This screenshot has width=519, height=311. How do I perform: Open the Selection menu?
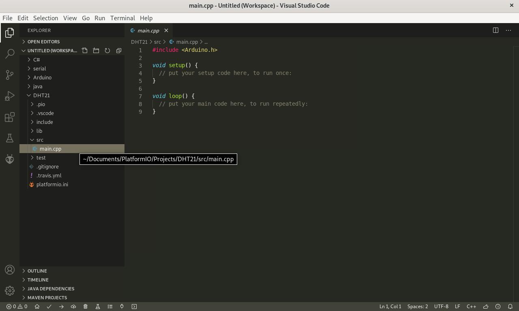coord(45,18)
